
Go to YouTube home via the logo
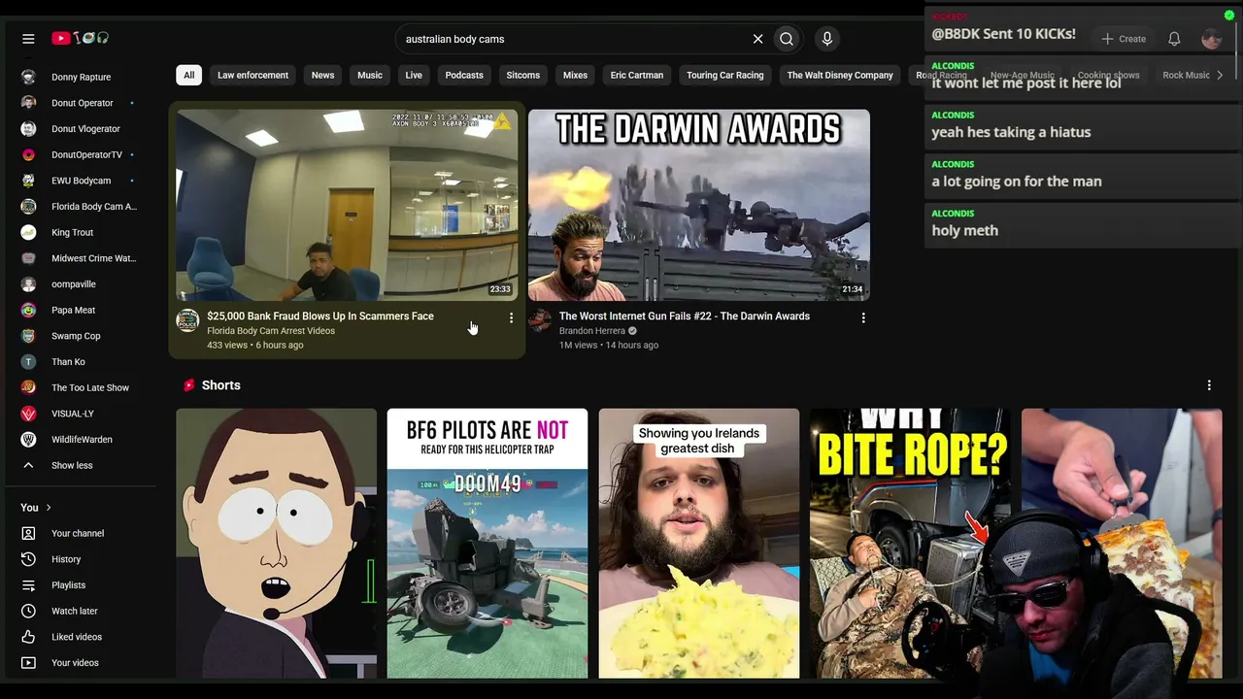point(81,39)
